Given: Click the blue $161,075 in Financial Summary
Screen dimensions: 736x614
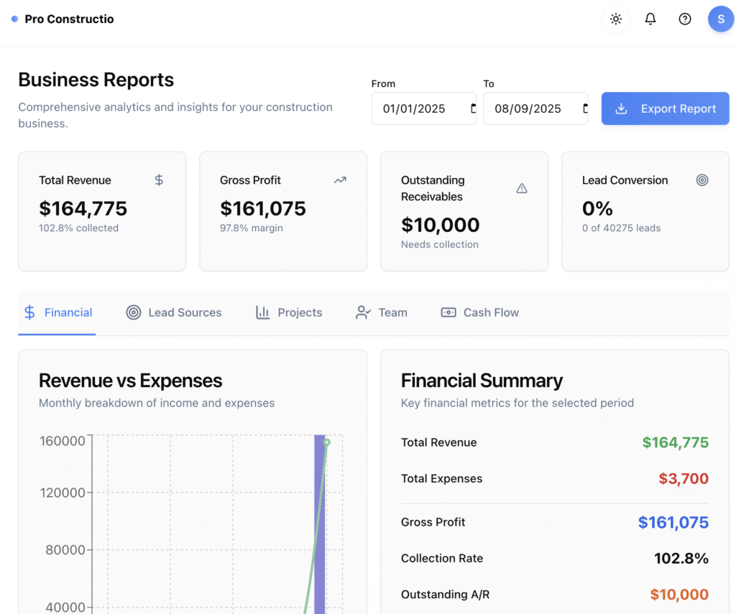Looking at the screenshot, I should click(673, 522).
